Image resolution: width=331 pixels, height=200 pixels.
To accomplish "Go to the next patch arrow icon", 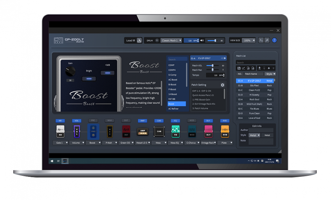I will click(x=225, y=58).
